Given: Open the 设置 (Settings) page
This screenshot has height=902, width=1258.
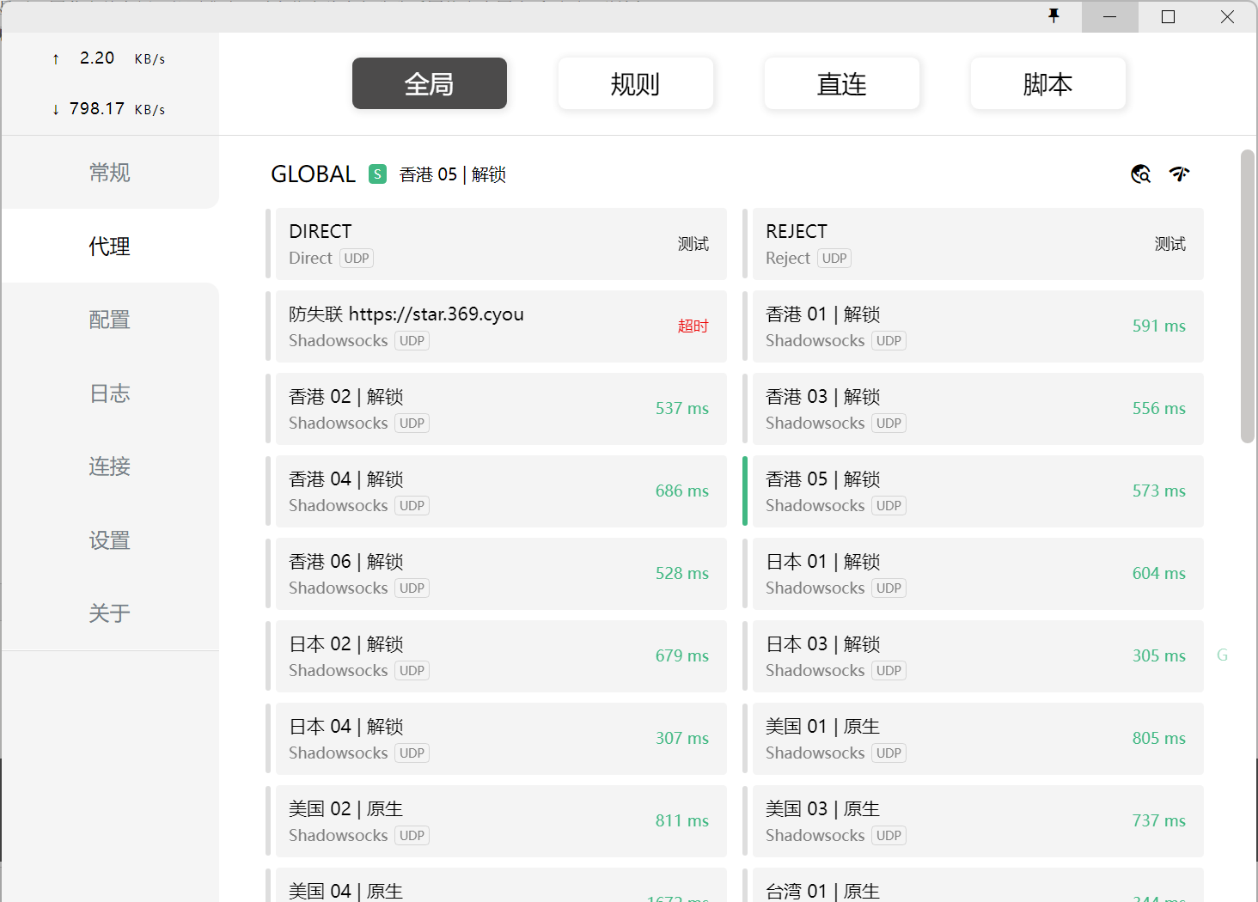Looking at the screenshot, I should click(x=110, y=540).
